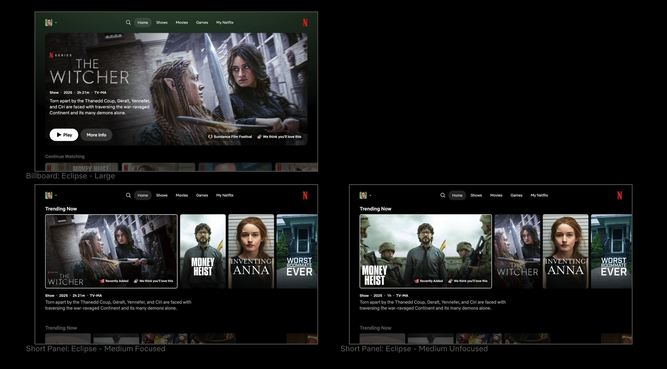
Task: Select Money Heist poster in Medium Focused frame
Action: coord(203,251)
